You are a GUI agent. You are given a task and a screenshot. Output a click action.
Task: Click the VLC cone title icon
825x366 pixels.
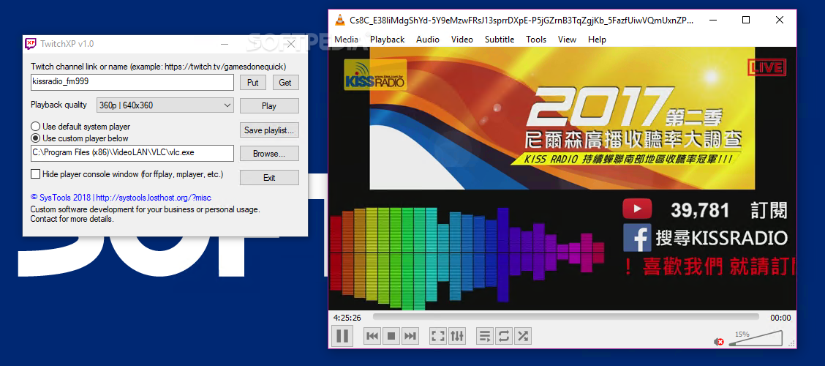point(340,20)
